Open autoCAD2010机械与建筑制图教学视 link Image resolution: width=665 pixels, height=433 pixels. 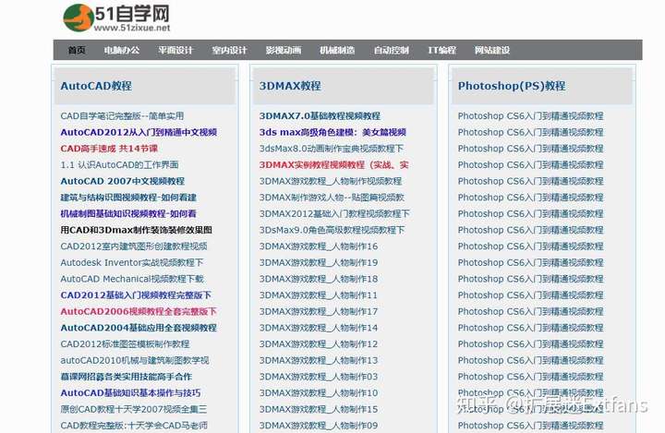click(135, 360)
